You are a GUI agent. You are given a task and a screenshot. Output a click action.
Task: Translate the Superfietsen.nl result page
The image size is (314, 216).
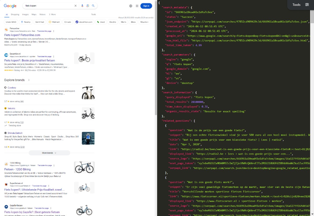pyautogui.click(x=39, y=186)
